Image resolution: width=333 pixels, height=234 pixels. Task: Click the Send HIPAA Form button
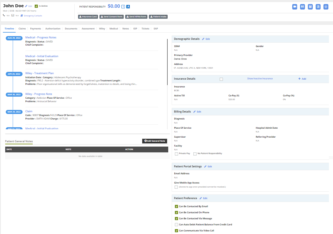point(136,16)
